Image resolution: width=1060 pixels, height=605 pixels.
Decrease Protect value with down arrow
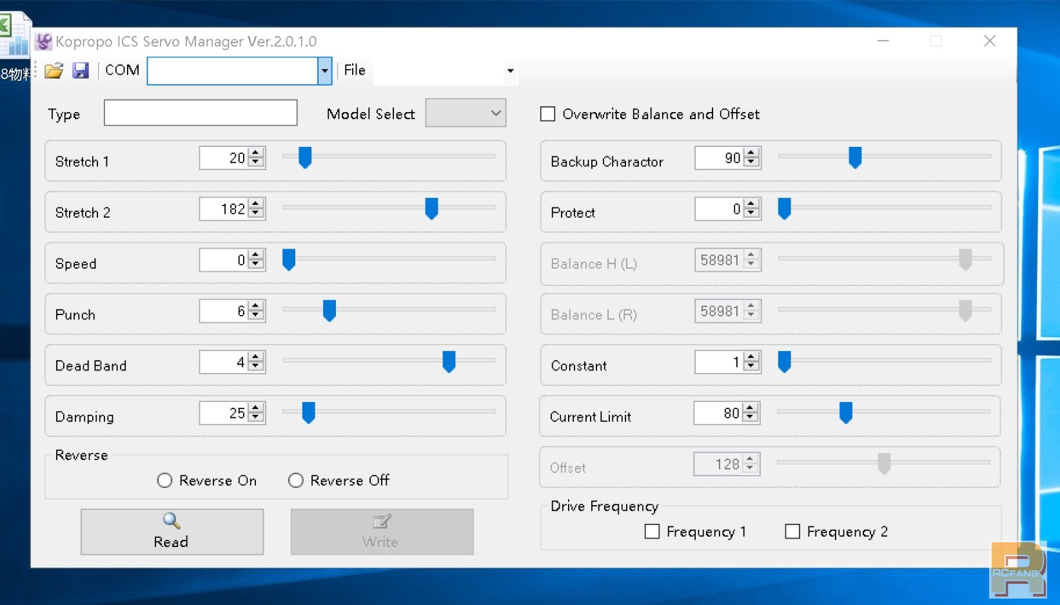coord(751,213)
